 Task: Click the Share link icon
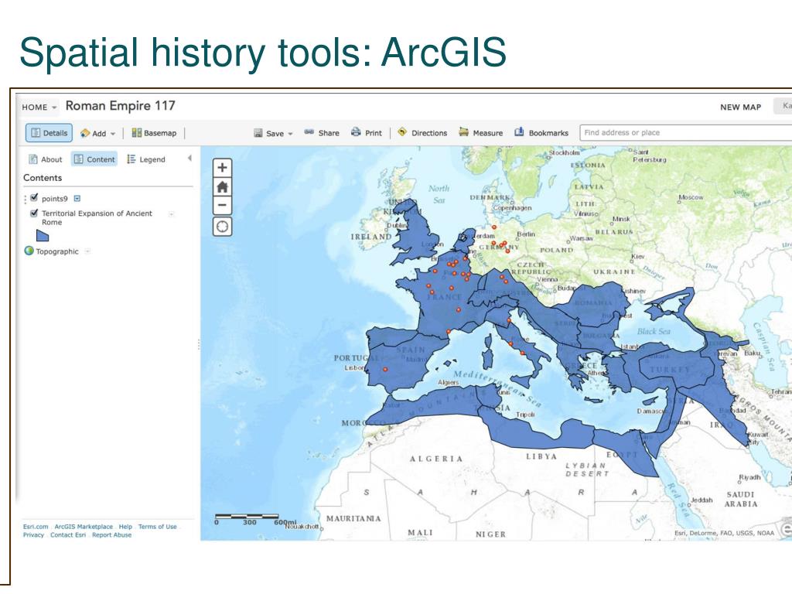pos(309,132)
